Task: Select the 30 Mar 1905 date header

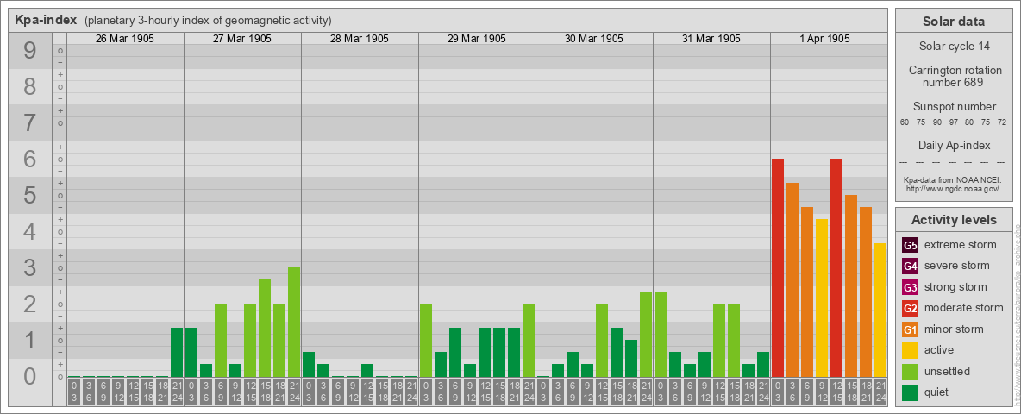Action: pos(594,39)
